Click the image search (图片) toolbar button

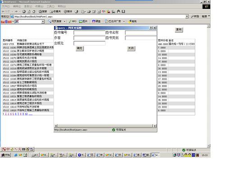click(83, 21)
